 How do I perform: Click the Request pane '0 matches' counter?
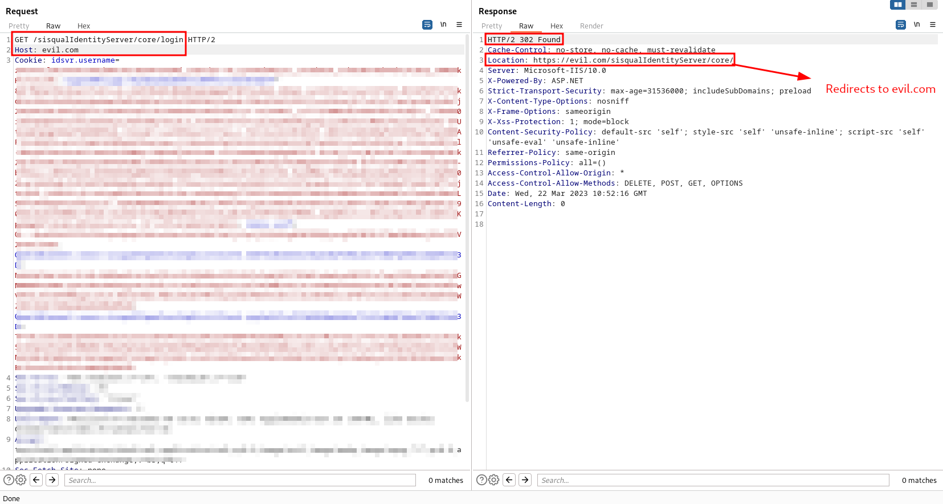pos(446,481)
